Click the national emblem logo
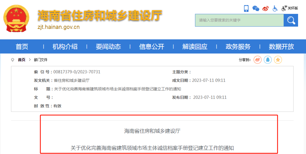306x154 pixels. click(x=16, y=18)
